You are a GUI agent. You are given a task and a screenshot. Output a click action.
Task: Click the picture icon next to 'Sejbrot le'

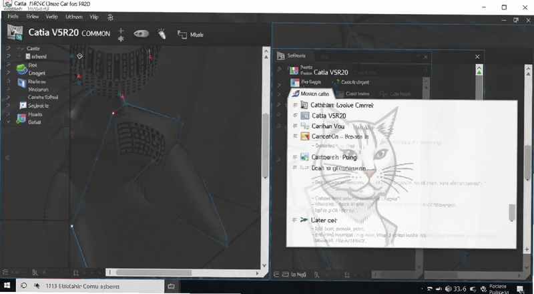tap(23, 106)
